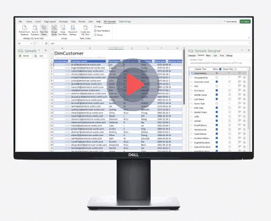Click the flag icon in Middle Name row
This screenshot has width=271, height=221.
239,95
